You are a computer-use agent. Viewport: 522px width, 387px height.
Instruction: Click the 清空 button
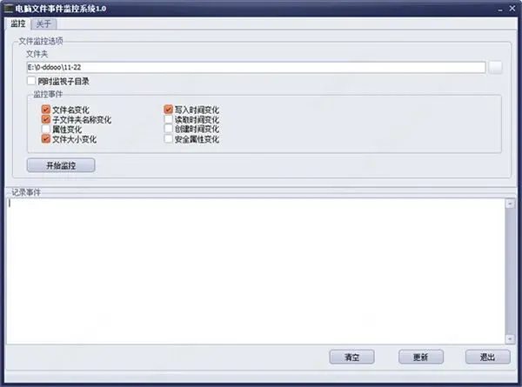pos(351,357)
